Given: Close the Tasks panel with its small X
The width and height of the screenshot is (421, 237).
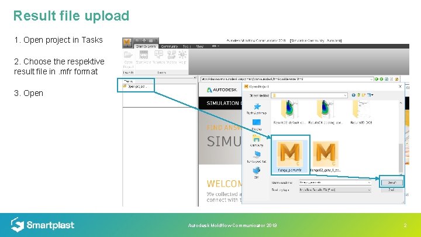Looking at the screenshot, I should [x=195, y=78].
